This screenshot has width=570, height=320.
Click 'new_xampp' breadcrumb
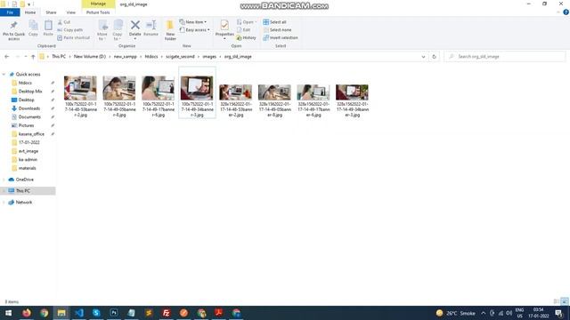tap(125, 57)
